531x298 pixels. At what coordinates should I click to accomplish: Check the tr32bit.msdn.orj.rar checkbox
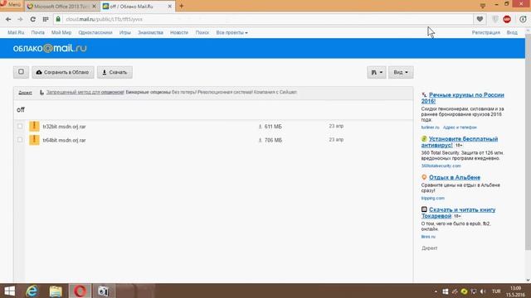[x=20, y=126]
